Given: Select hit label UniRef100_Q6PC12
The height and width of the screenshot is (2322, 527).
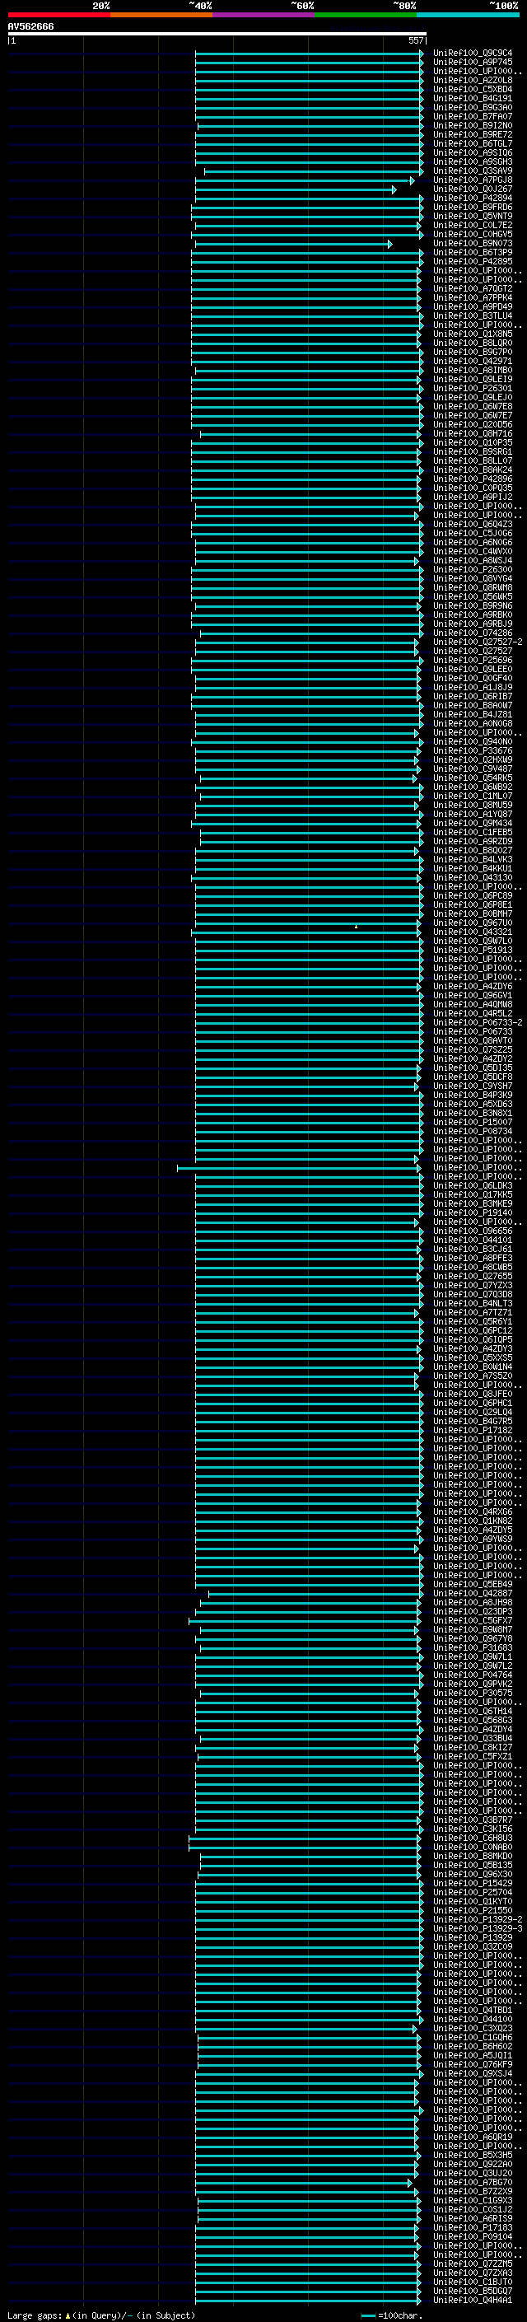Looking at the screenshot, I should [x=472, y=1330].
